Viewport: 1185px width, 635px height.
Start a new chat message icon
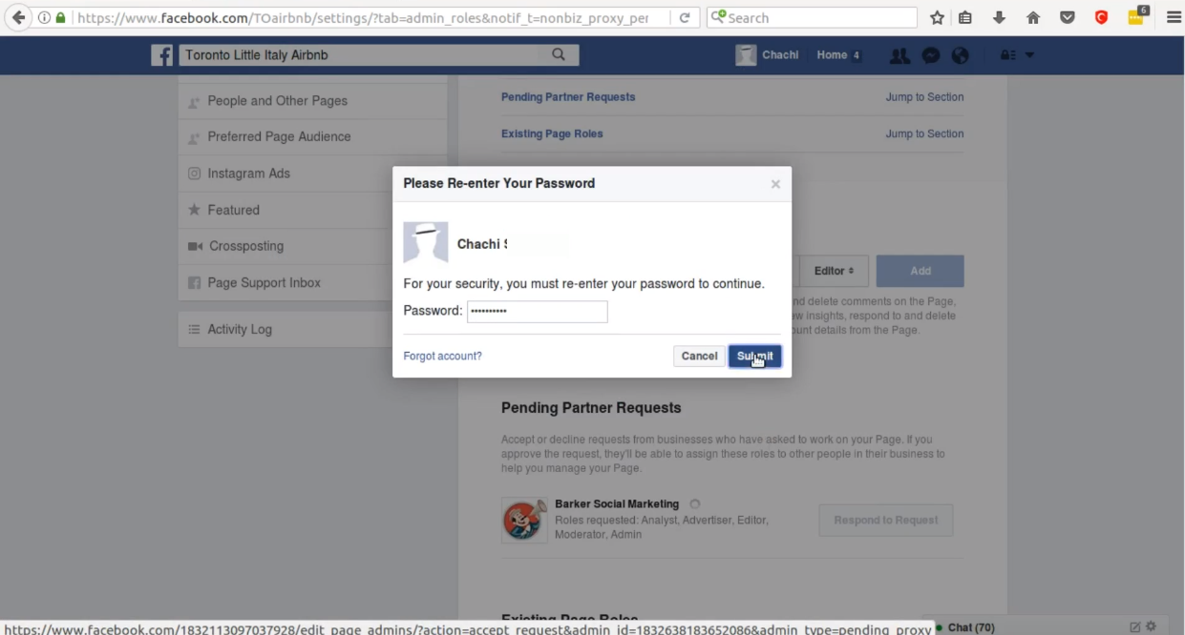point(1134,626)
